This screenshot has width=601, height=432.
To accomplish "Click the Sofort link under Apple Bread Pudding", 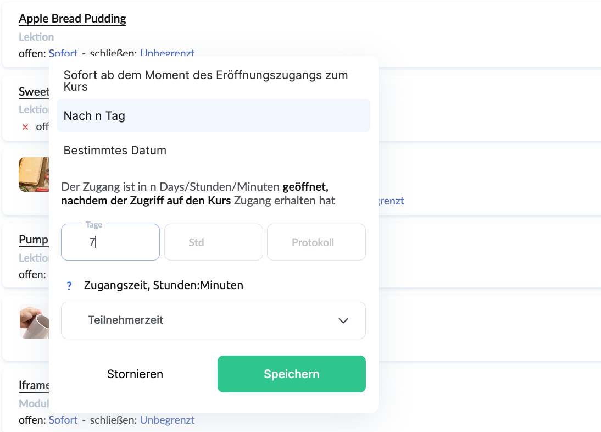I will [x=63, y=53].
